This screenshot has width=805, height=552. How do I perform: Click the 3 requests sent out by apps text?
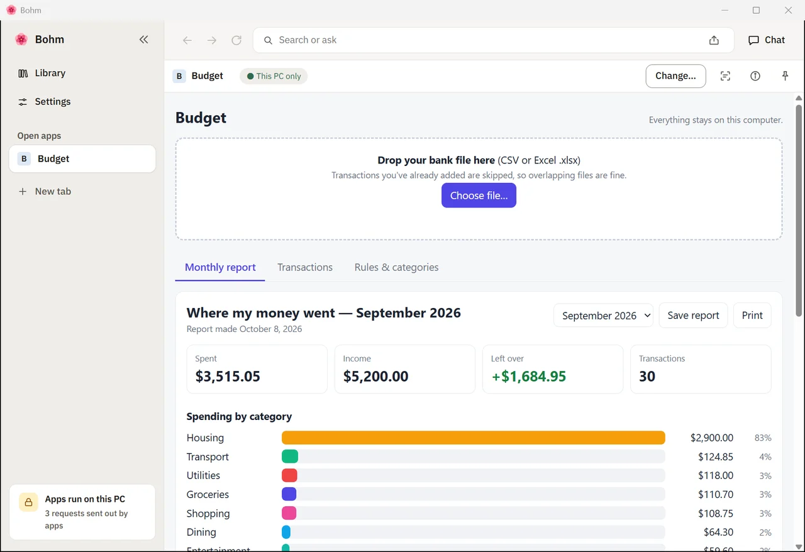click(x=86, y=519)
